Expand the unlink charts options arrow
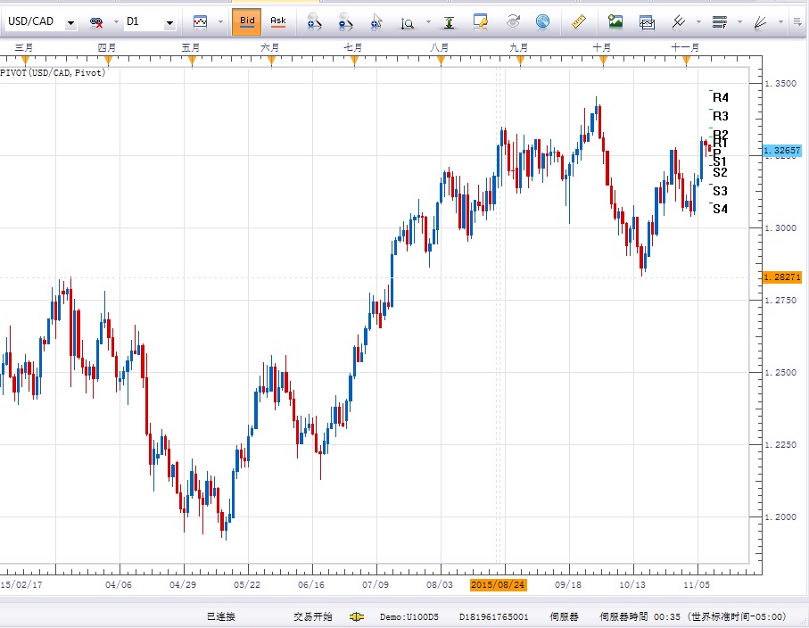This screenshot has width=809, height=628. (116, 22)
